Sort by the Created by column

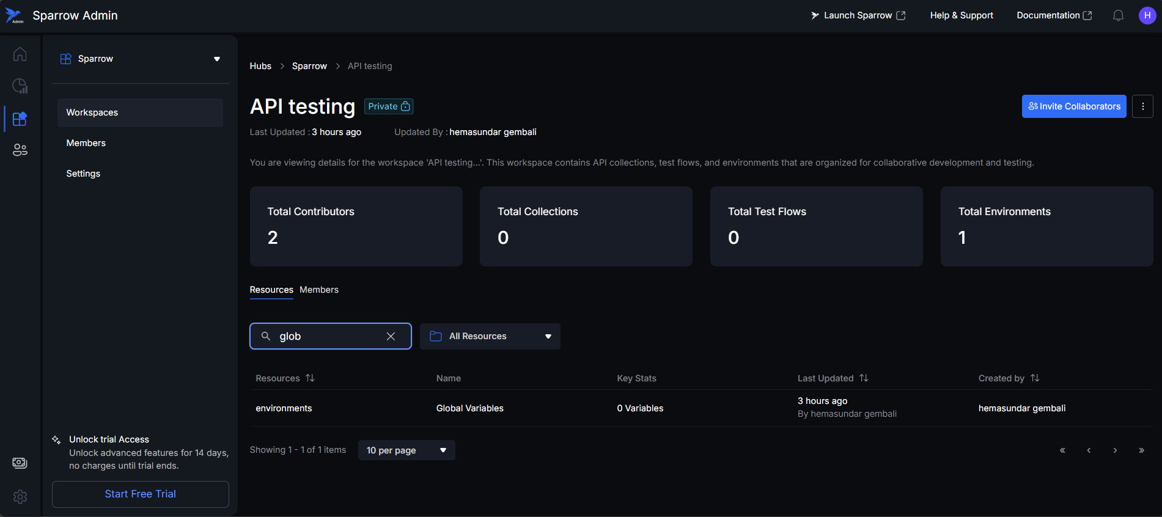1034,378
